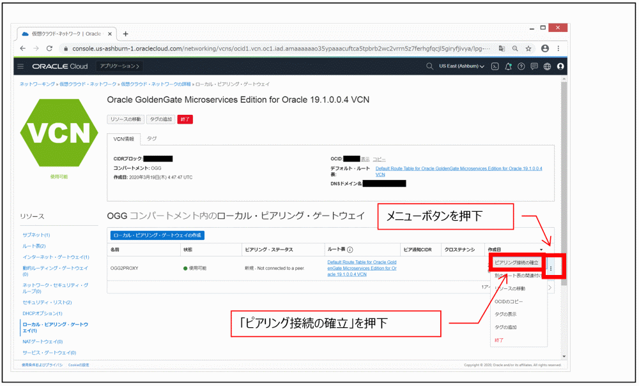Click the Cookieの設定 footer link
This screenshot has width=639, height=386.
pos(79,365)
